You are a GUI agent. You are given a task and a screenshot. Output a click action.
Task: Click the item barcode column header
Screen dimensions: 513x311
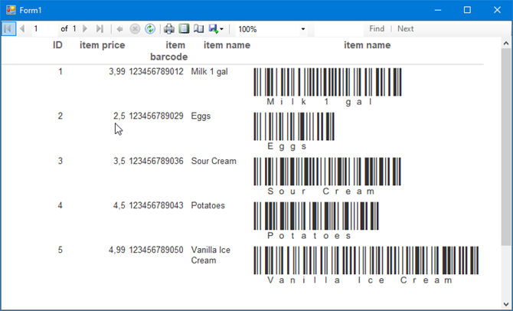tap(168, 51)
